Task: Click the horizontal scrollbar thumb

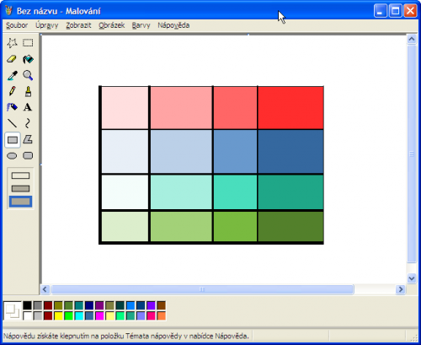Action: click(x=202, y=289)
